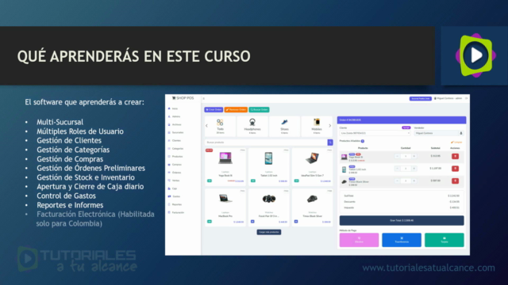Image resolution: width=508 pixels, height=285 pixels.
Task: Decrease quantity of Yoga Book 9i
Action: [397, 156]
